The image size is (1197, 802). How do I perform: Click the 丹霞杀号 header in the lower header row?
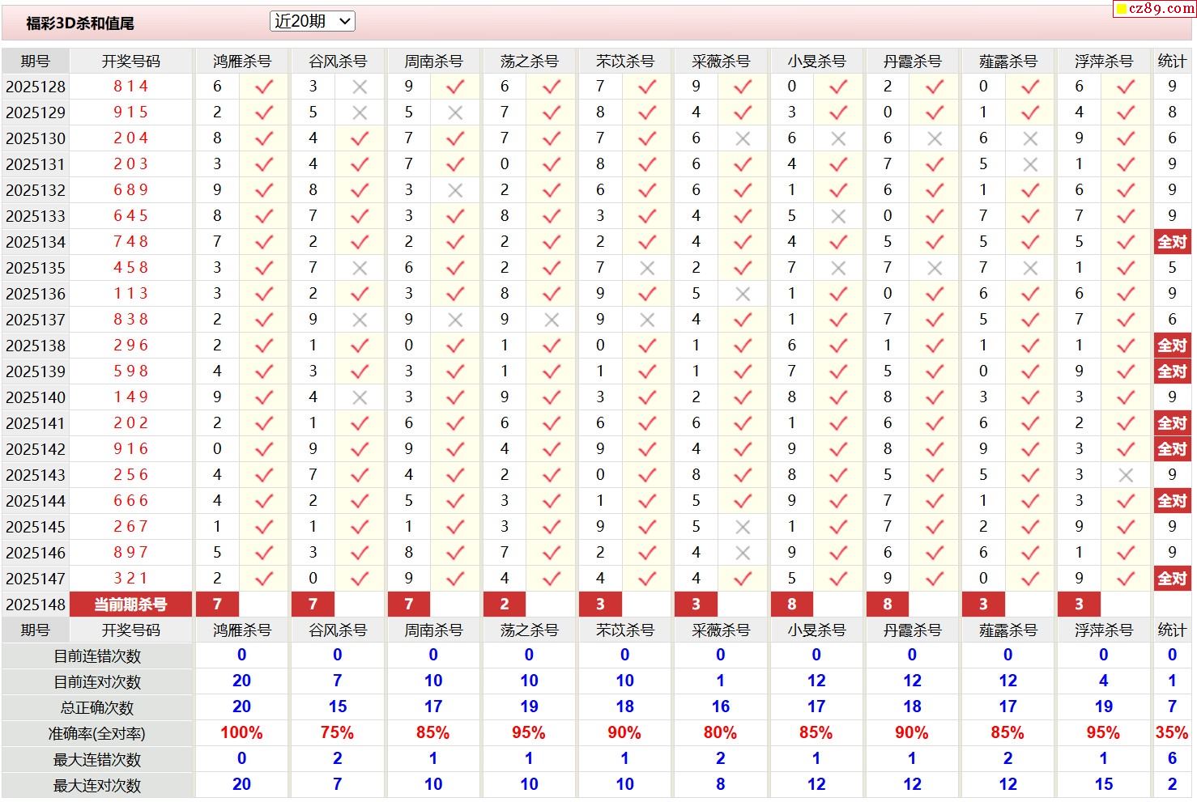pos(913,630)
